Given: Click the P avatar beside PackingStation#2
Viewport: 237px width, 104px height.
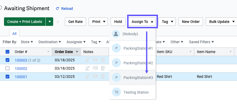Looking at the screenshot, I should coord(116,63).
